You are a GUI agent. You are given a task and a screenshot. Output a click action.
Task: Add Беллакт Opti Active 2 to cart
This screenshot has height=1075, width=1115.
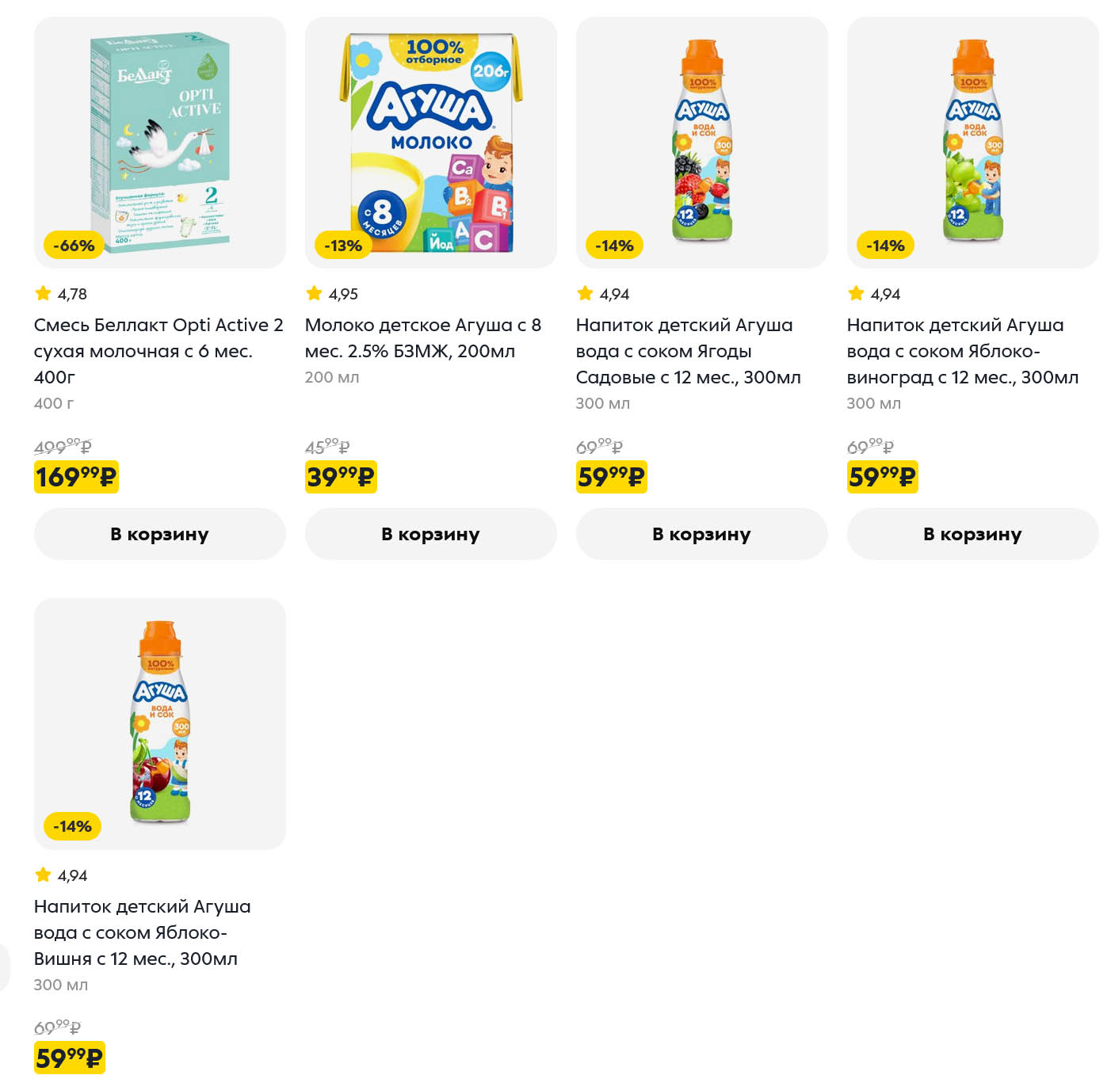159,534
